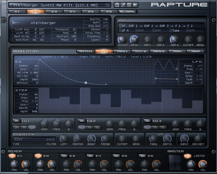Click the round dial icon in top toolbar
This screenshot has height=174, width=217.
point(129,5)
